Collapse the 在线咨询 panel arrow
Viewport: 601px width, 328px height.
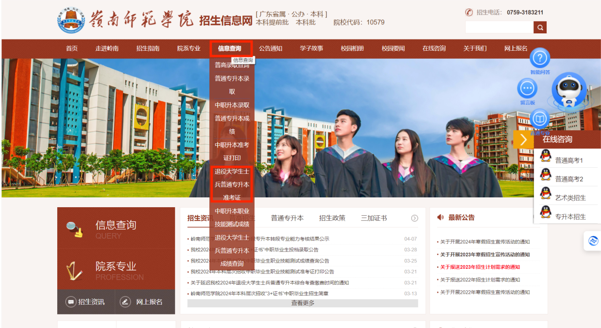(x=524, y=140)
